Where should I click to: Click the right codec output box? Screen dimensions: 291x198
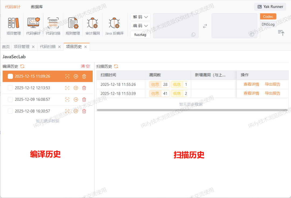(234, 25)
